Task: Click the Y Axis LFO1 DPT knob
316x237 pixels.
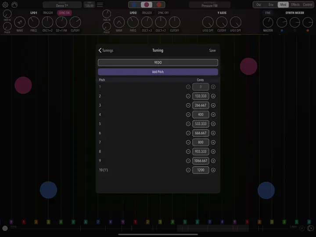Action: click(x=236, y=22)
